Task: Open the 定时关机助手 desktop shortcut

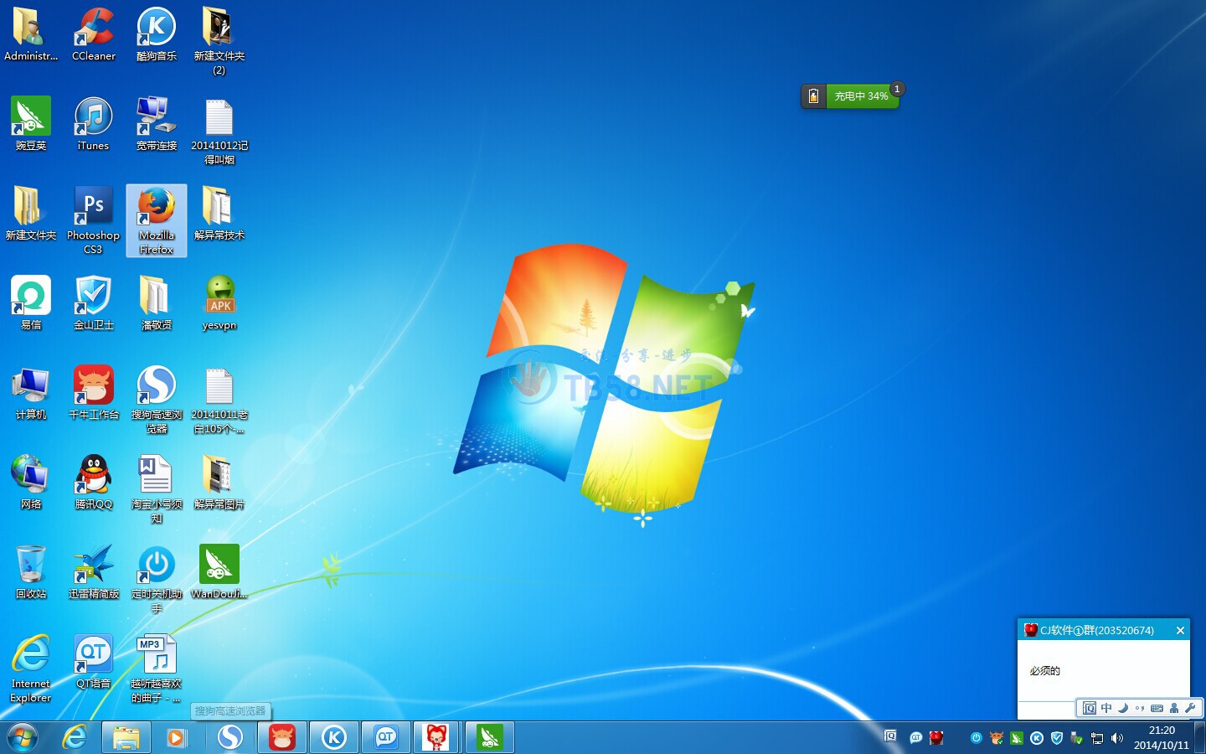Action: [x=157, y=579]
